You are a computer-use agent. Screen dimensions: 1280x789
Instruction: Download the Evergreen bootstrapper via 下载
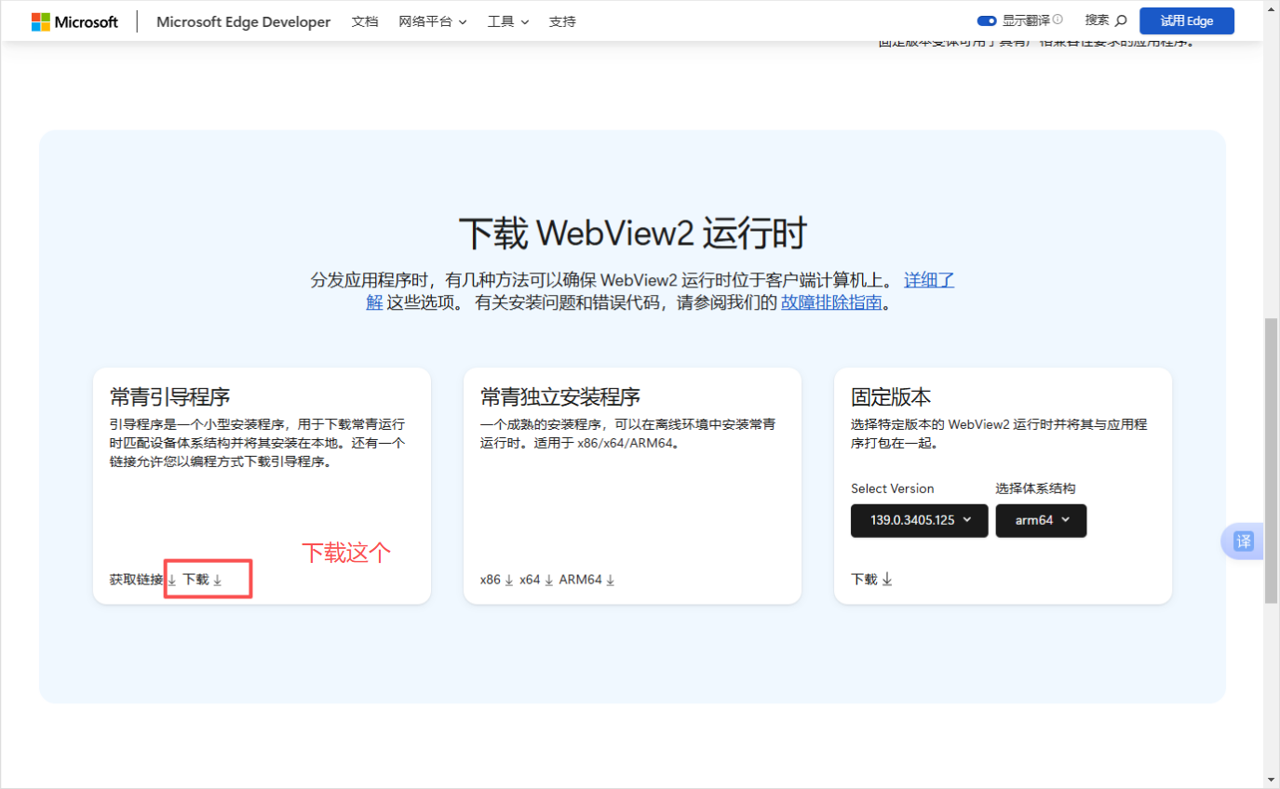click(x=202, y=580)
